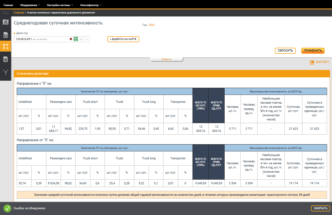The height and width of the screenshot is (215, 332).
Task: Click the Статистика детектора panel header
Action: point(172,74)
